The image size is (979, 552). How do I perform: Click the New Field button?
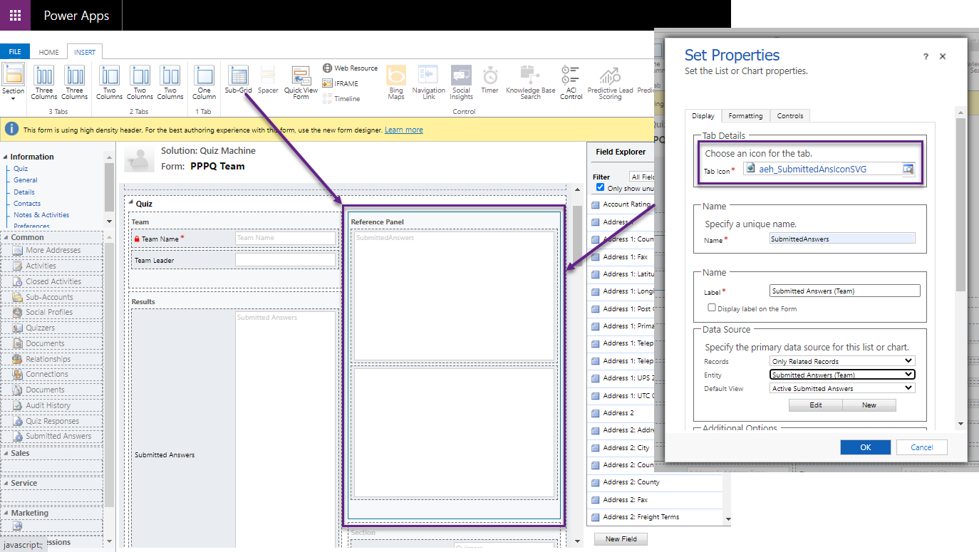pos(621,539)
